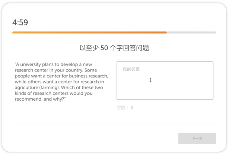This screenshot has height=155, width=229.
Task: Click the words "Which of these two"
Action: click(x=82, y=88)
